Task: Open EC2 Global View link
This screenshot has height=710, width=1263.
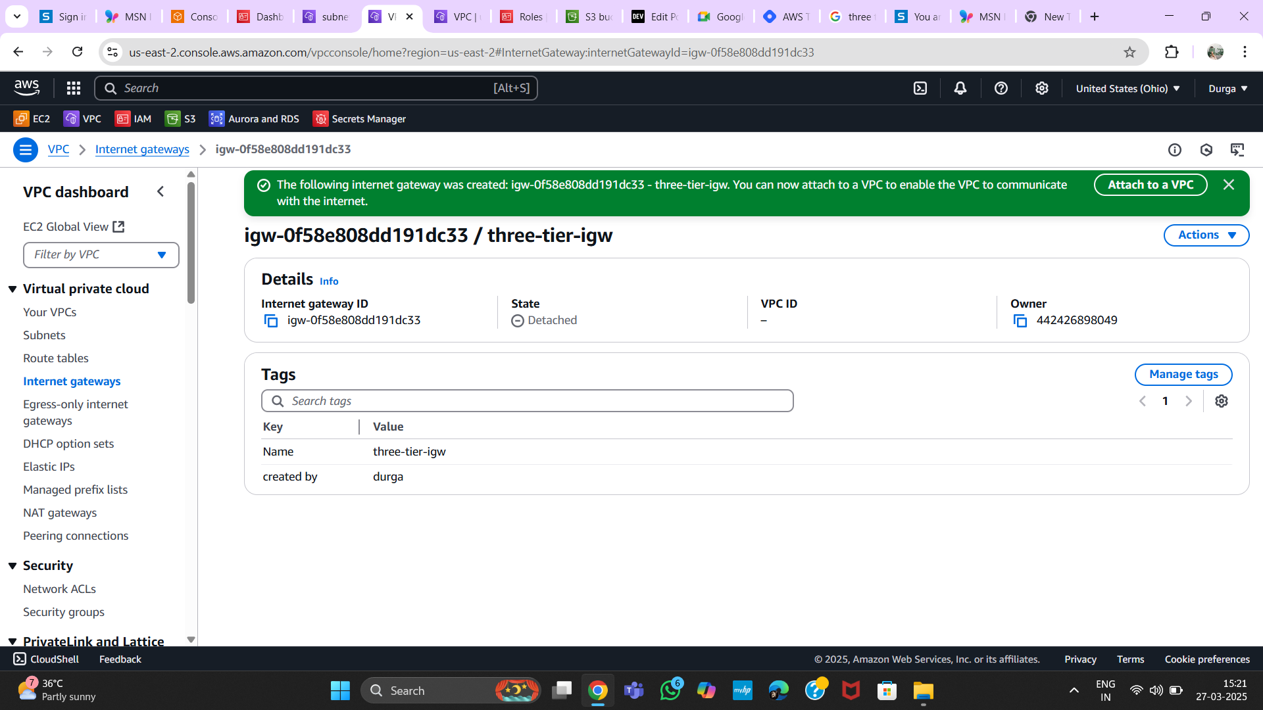Action: (74, 227)
